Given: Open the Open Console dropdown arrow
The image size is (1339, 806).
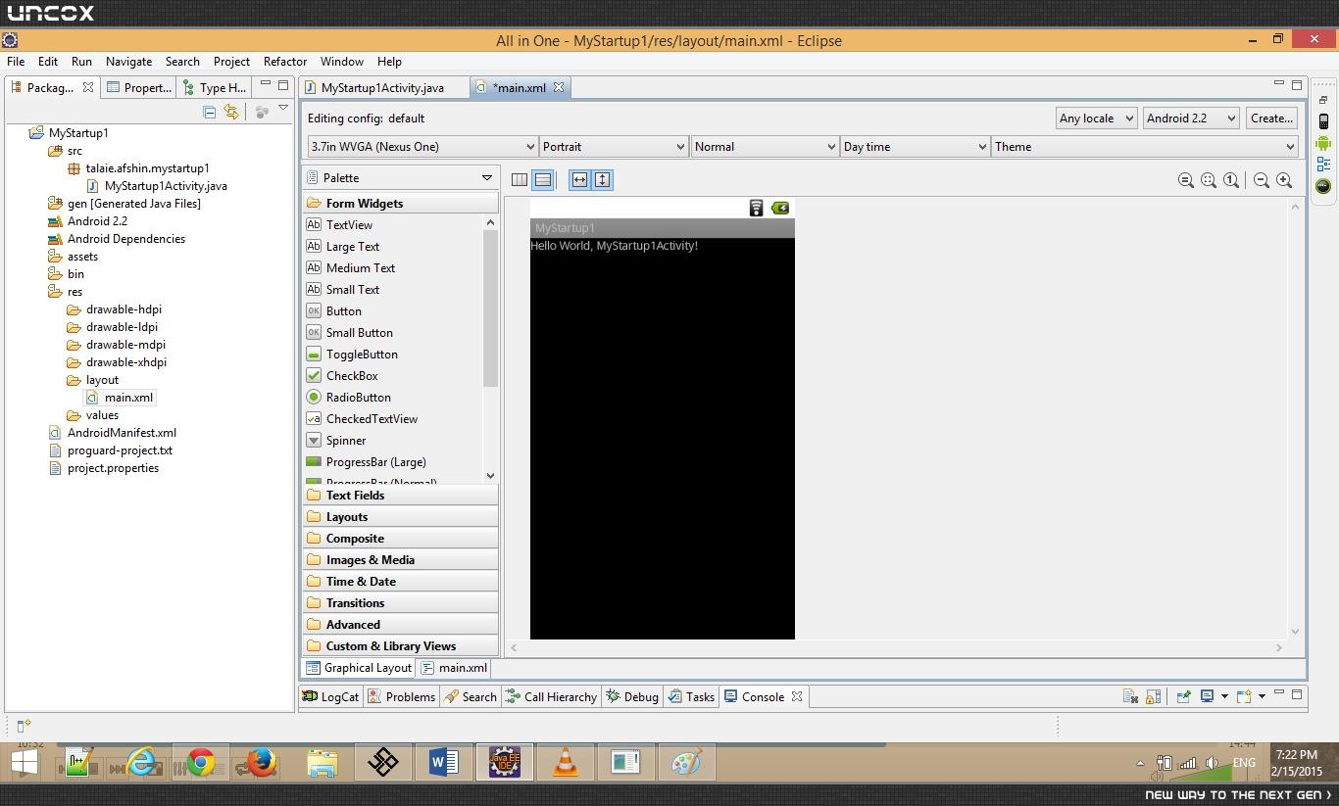Looking at the screenshot, I should tap(1262, 697).
